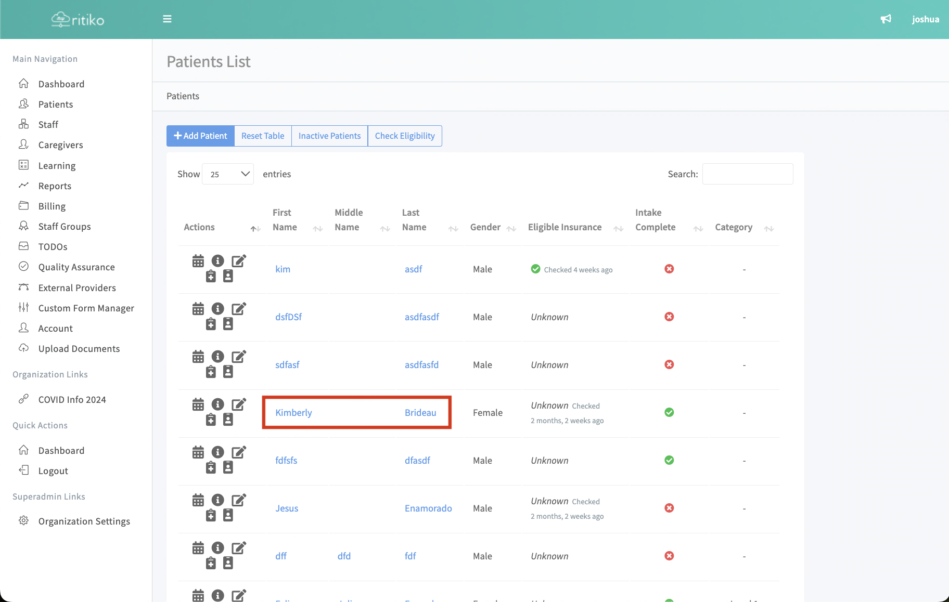Screen dimensions: 949x602
Task: Click the Check Eligibility button
Action: 405,136
